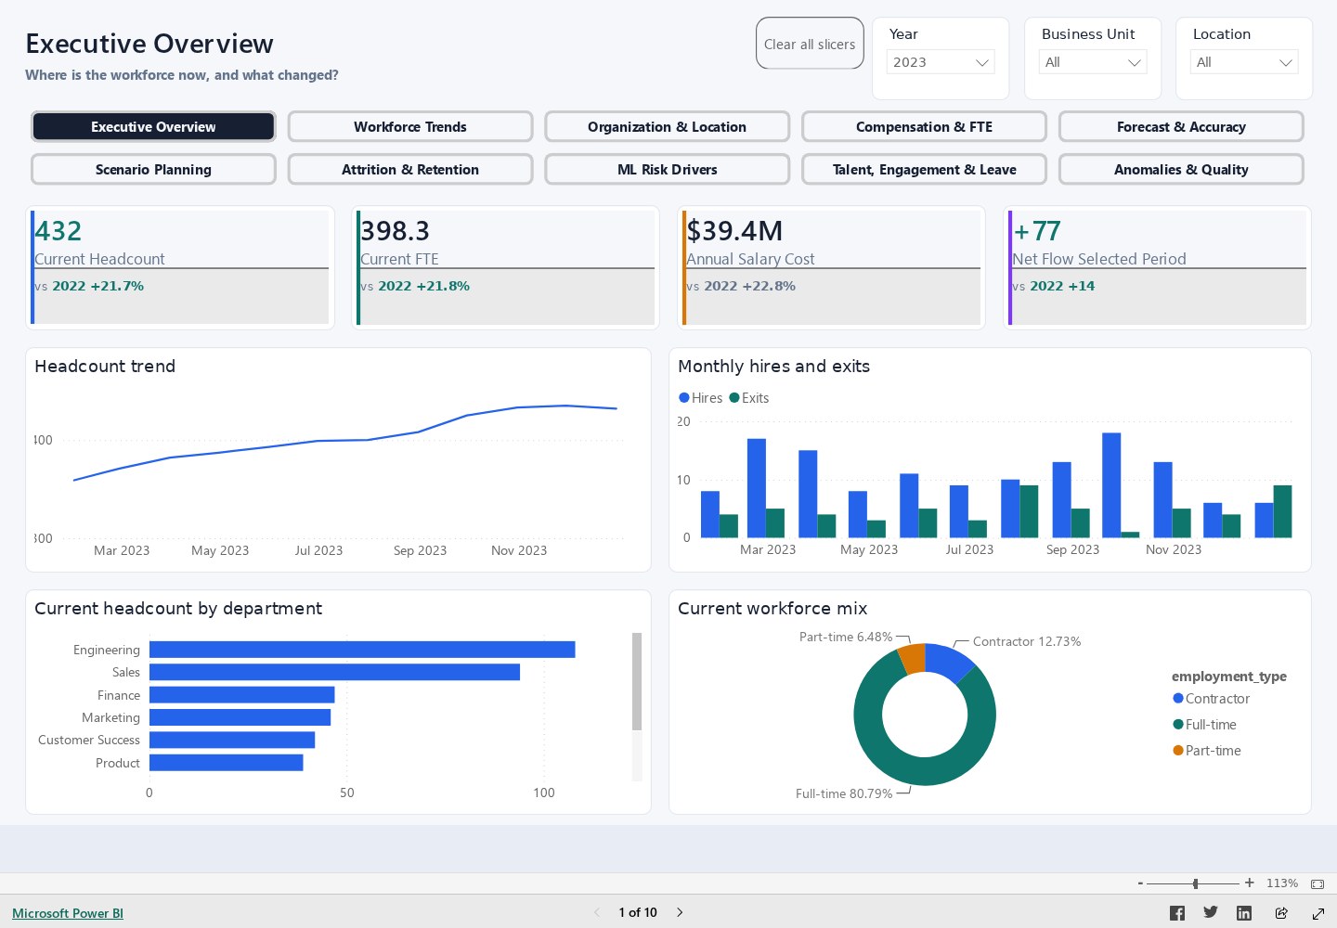Toggle Exits legend item
This screenshot has height=928, width=1337.
click(749, 397)
